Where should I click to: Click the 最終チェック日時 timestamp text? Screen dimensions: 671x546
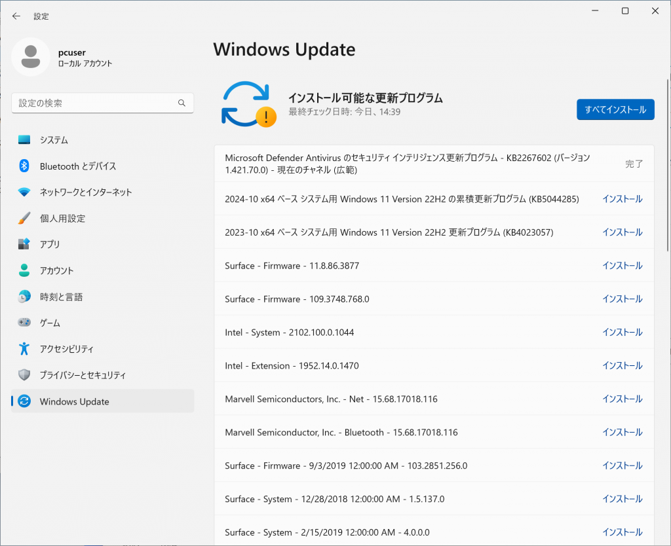345,111
